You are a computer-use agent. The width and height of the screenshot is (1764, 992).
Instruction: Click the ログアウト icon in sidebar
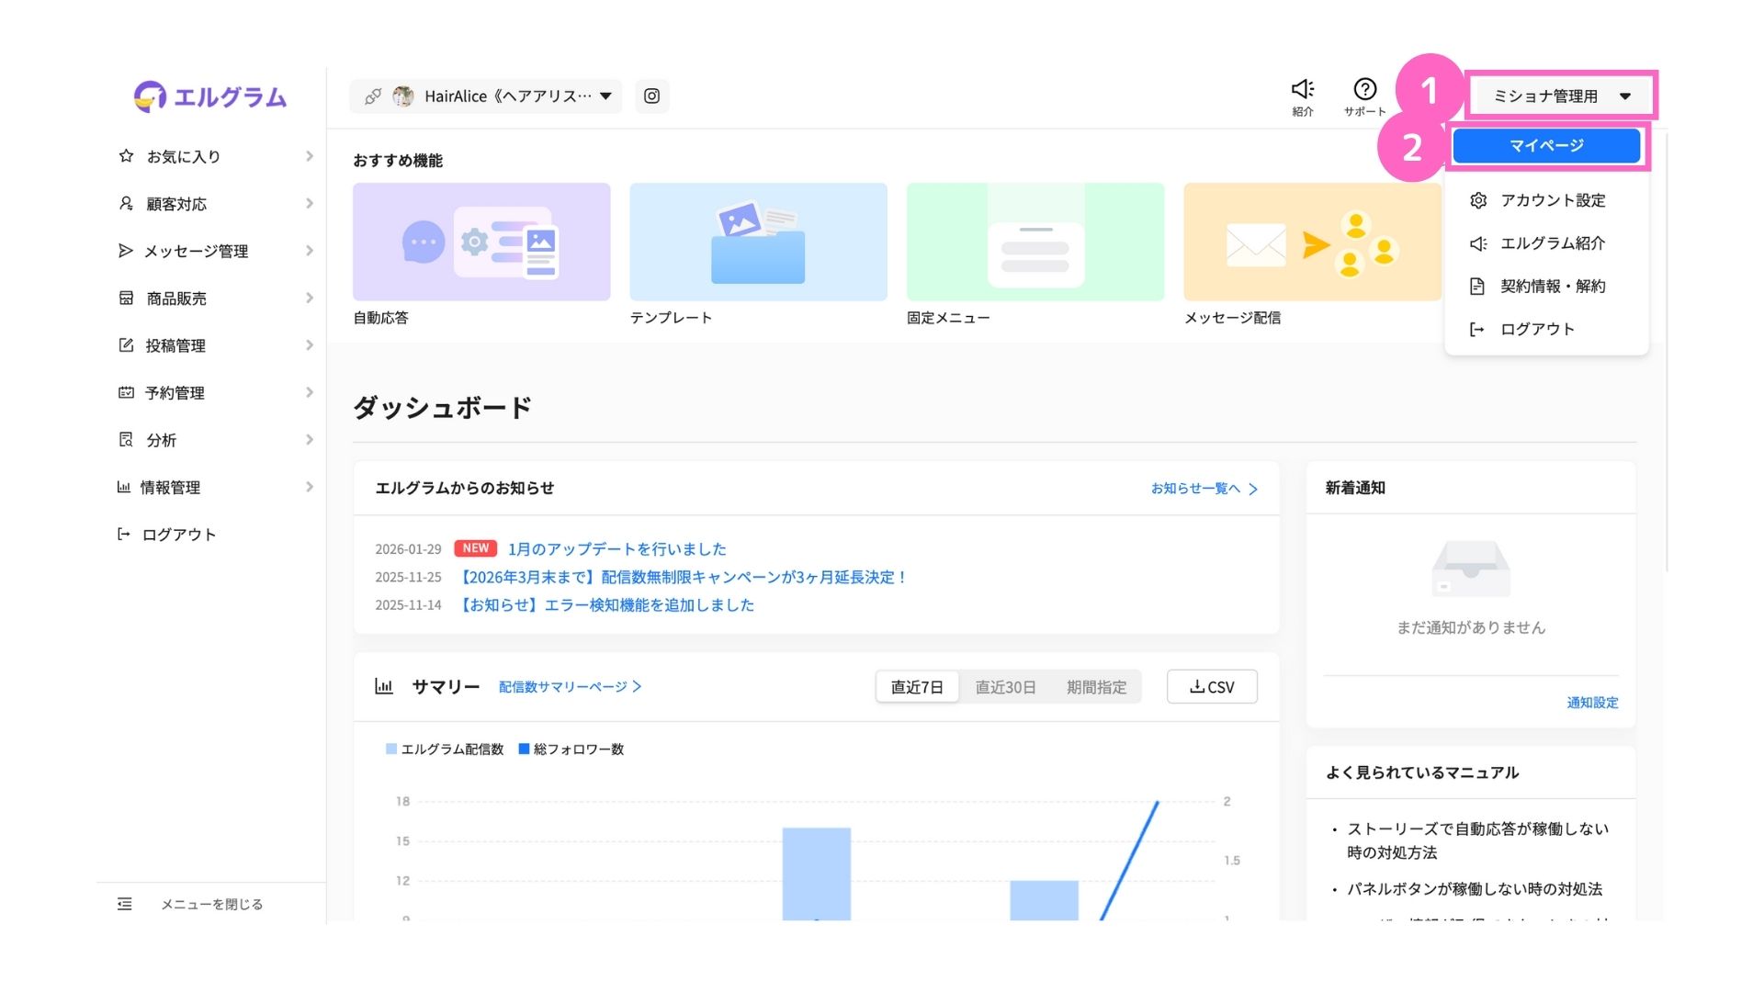(x=124, y=535)
